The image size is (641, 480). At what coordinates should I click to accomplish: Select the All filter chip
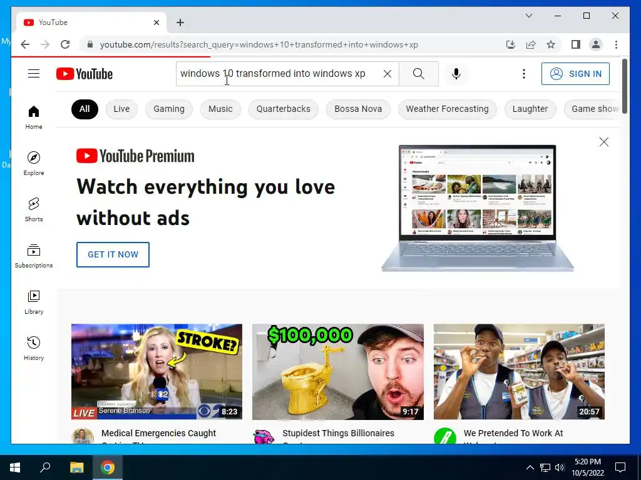[x=85, y=109]
